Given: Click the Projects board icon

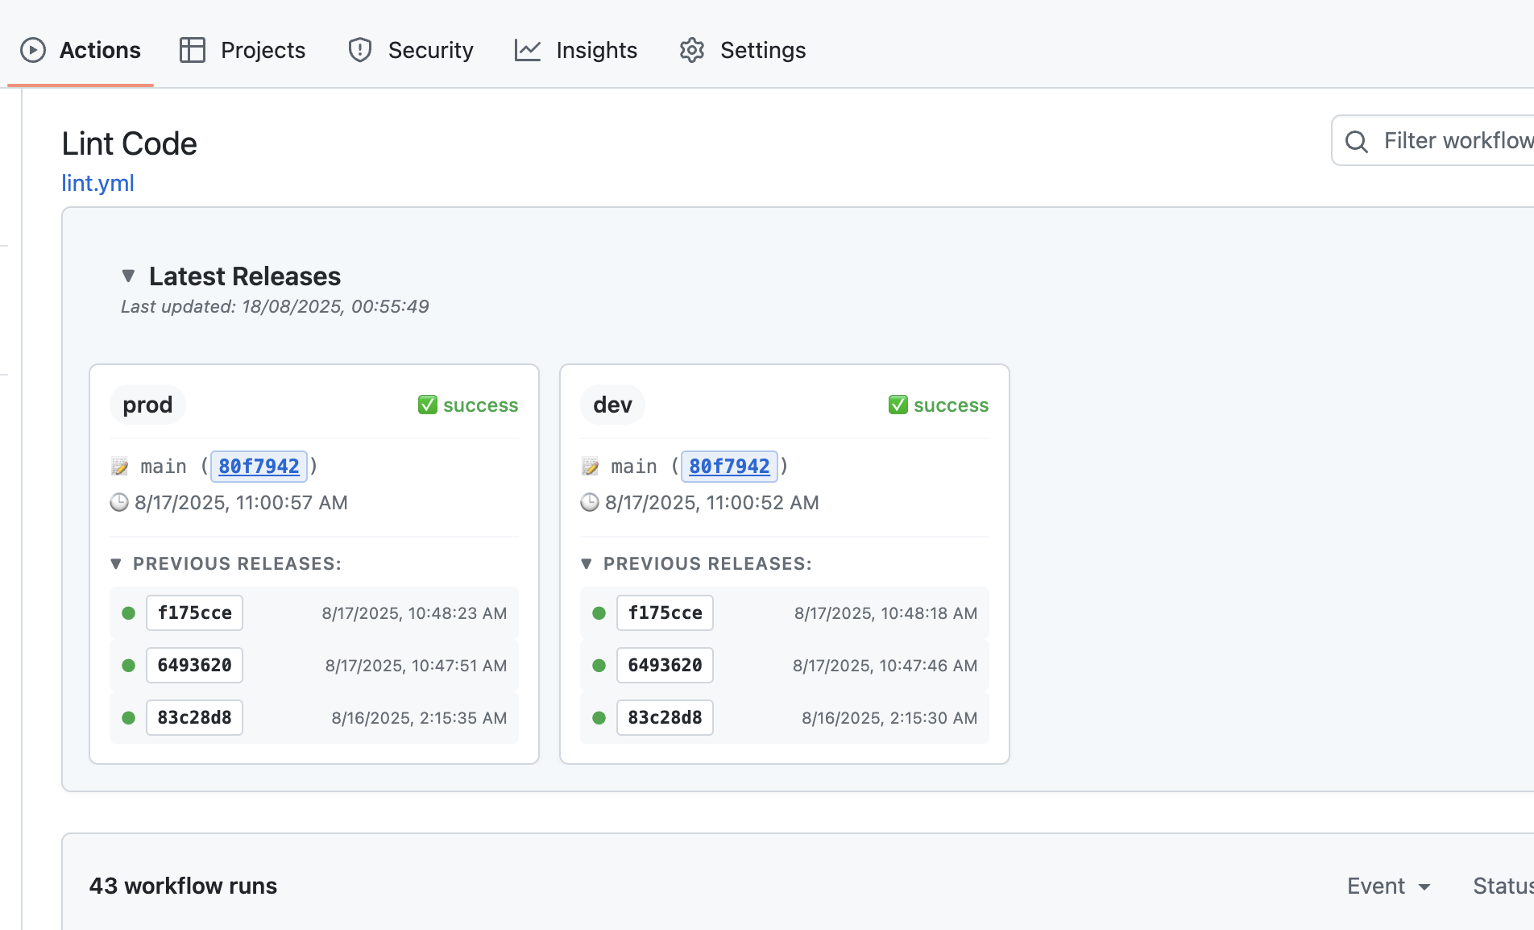Looking at the screenshot, I should 192,50.
